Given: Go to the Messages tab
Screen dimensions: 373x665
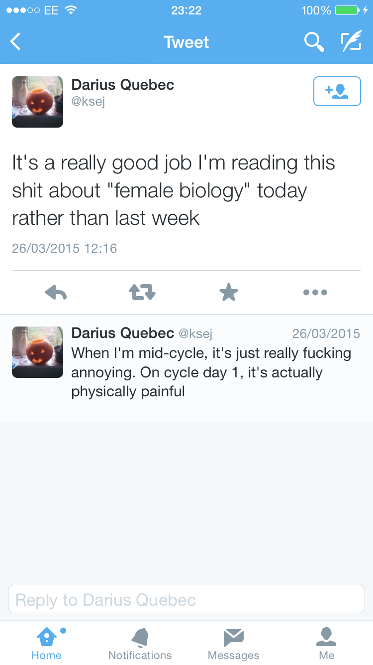Looking at the screenshot, I should pos(233,643).
